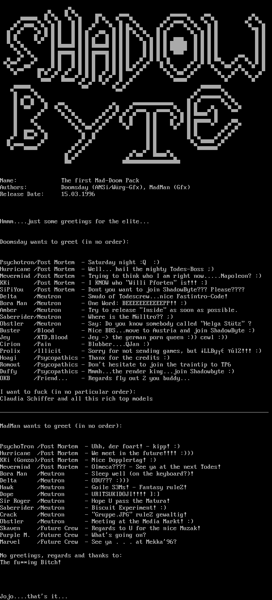Click the closing "Jojo....that's it..." line
Image resolution: width=272 pixels, height=600 pixels.
tap(34, 597)
